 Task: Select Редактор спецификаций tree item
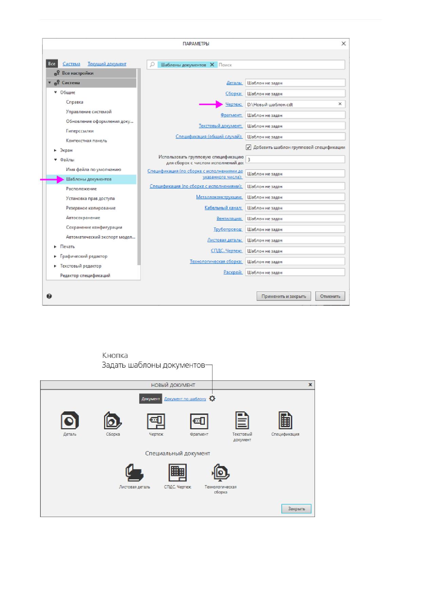tap(85, 275)
